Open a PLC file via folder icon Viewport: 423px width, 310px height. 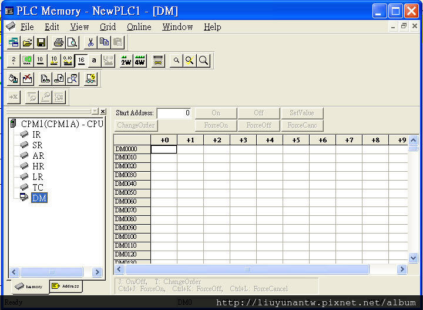(27, 43)
